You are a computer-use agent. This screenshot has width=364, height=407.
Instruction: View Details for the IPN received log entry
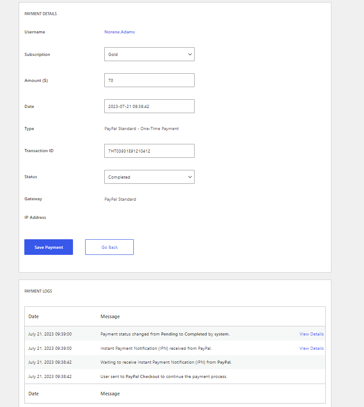[x=311, y=348]
